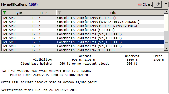Click the gray filter icon in Title column
Viewport: 169px width, 94px height.
(x=59, y=12)
